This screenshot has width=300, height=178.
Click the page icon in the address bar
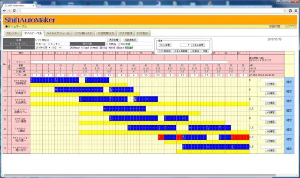pyautogui.click(x=20, y=11)
